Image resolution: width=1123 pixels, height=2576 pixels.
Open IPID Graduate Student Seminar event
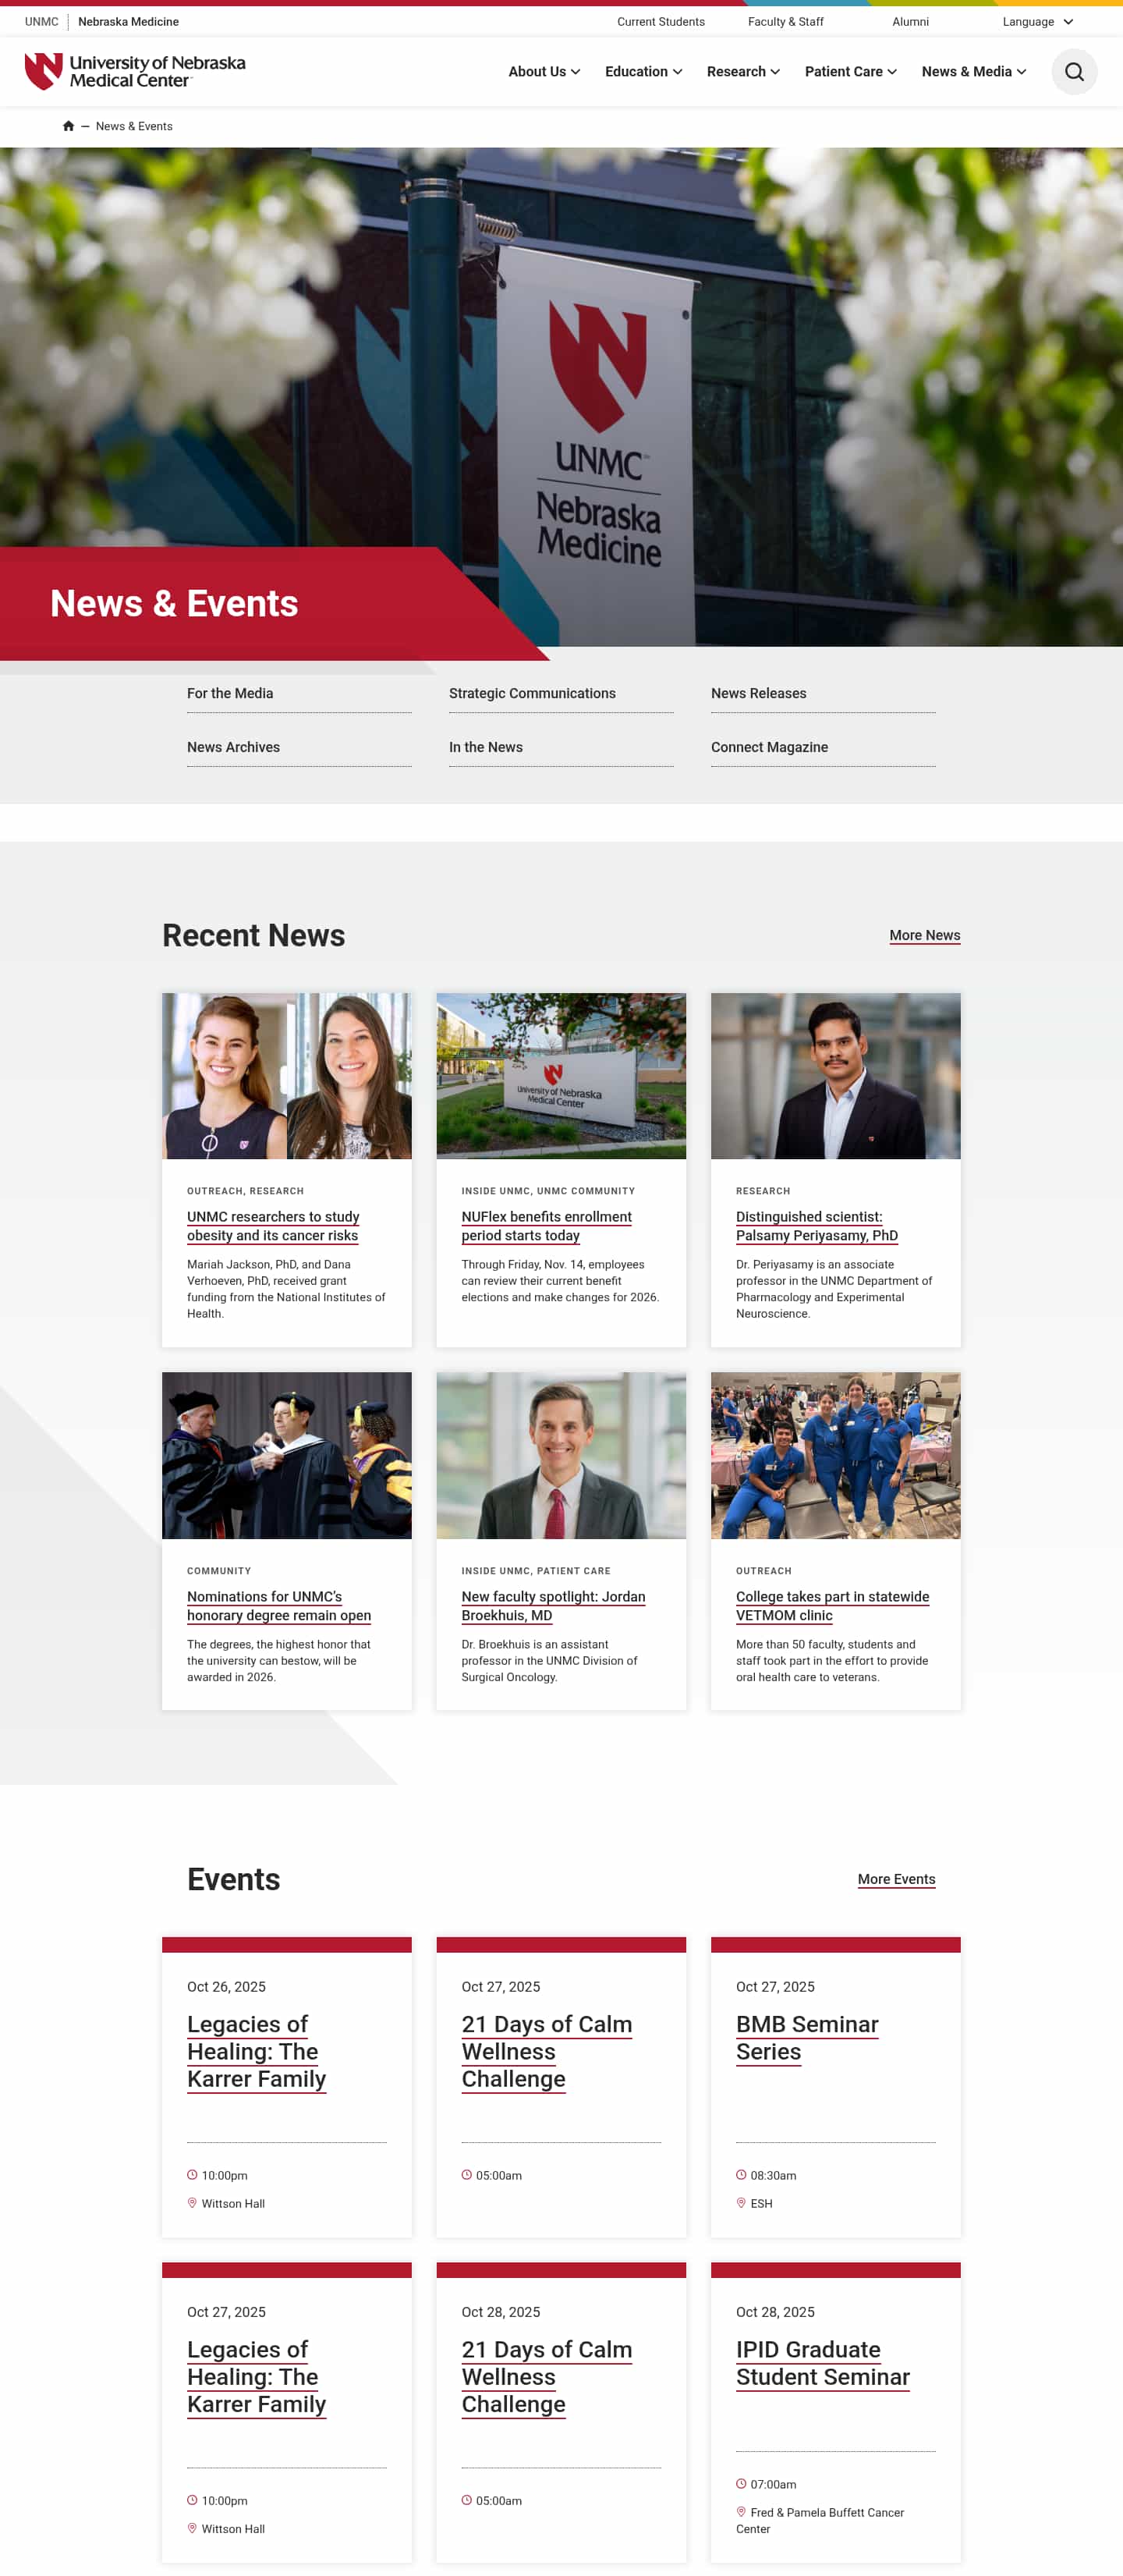[823, 2363]
